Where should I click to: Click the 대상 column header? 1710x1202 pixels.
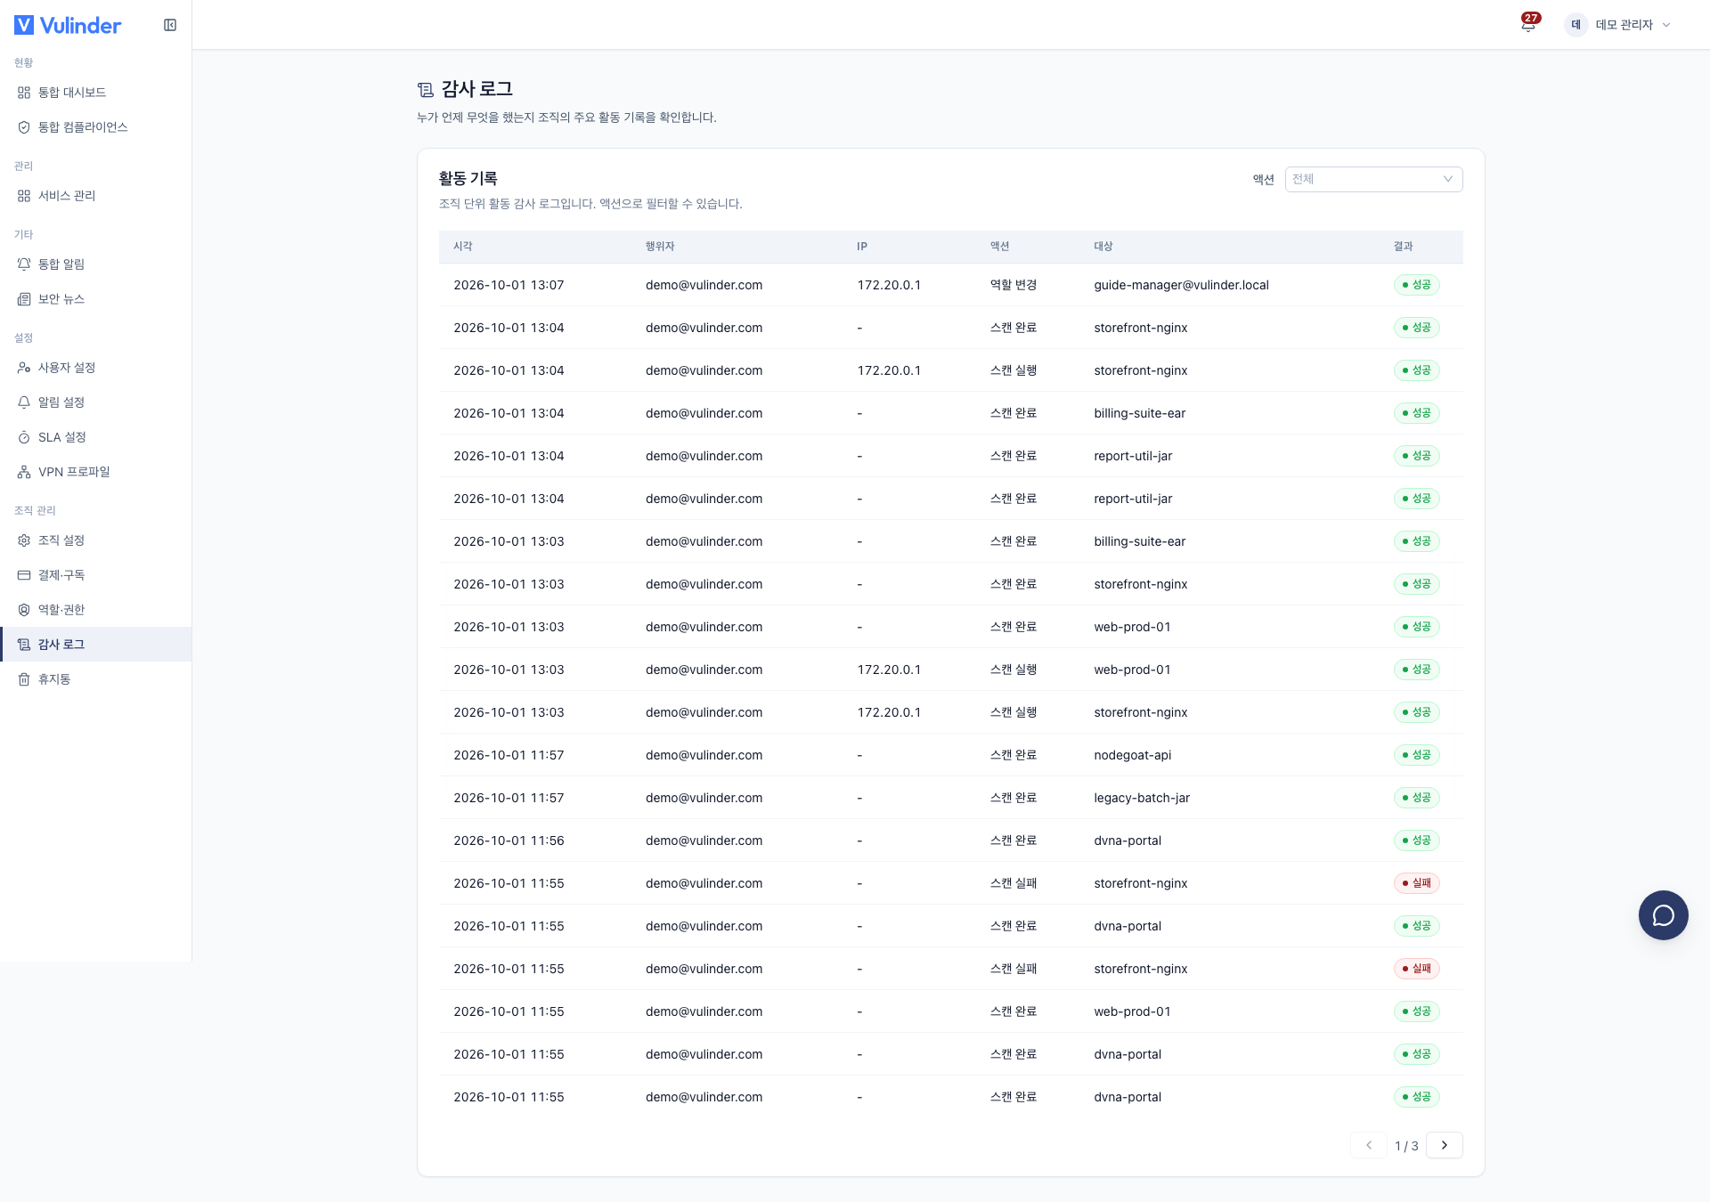1103,247
